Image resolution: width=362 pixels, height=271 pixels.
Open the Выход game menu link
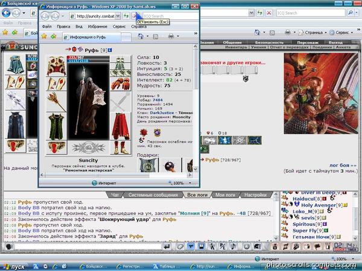(335, 42)
